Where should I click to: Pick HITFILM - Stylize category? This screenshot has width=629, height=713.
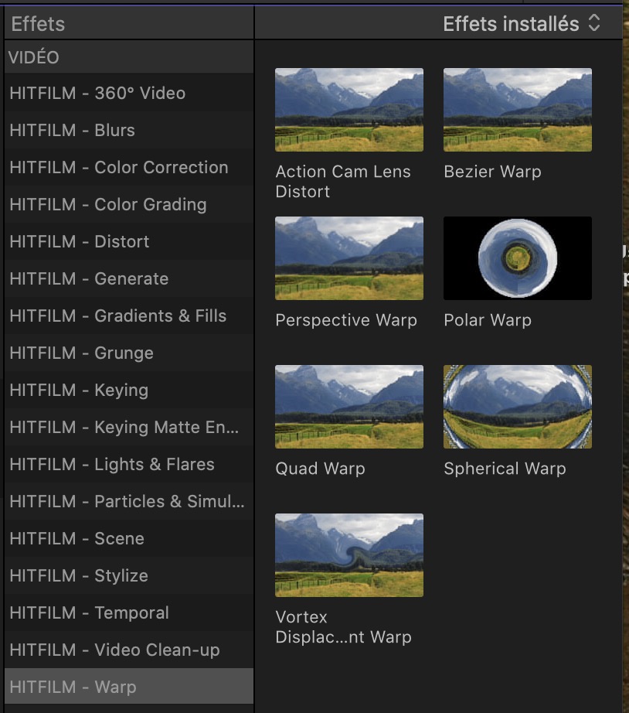[x=129, y=575]
